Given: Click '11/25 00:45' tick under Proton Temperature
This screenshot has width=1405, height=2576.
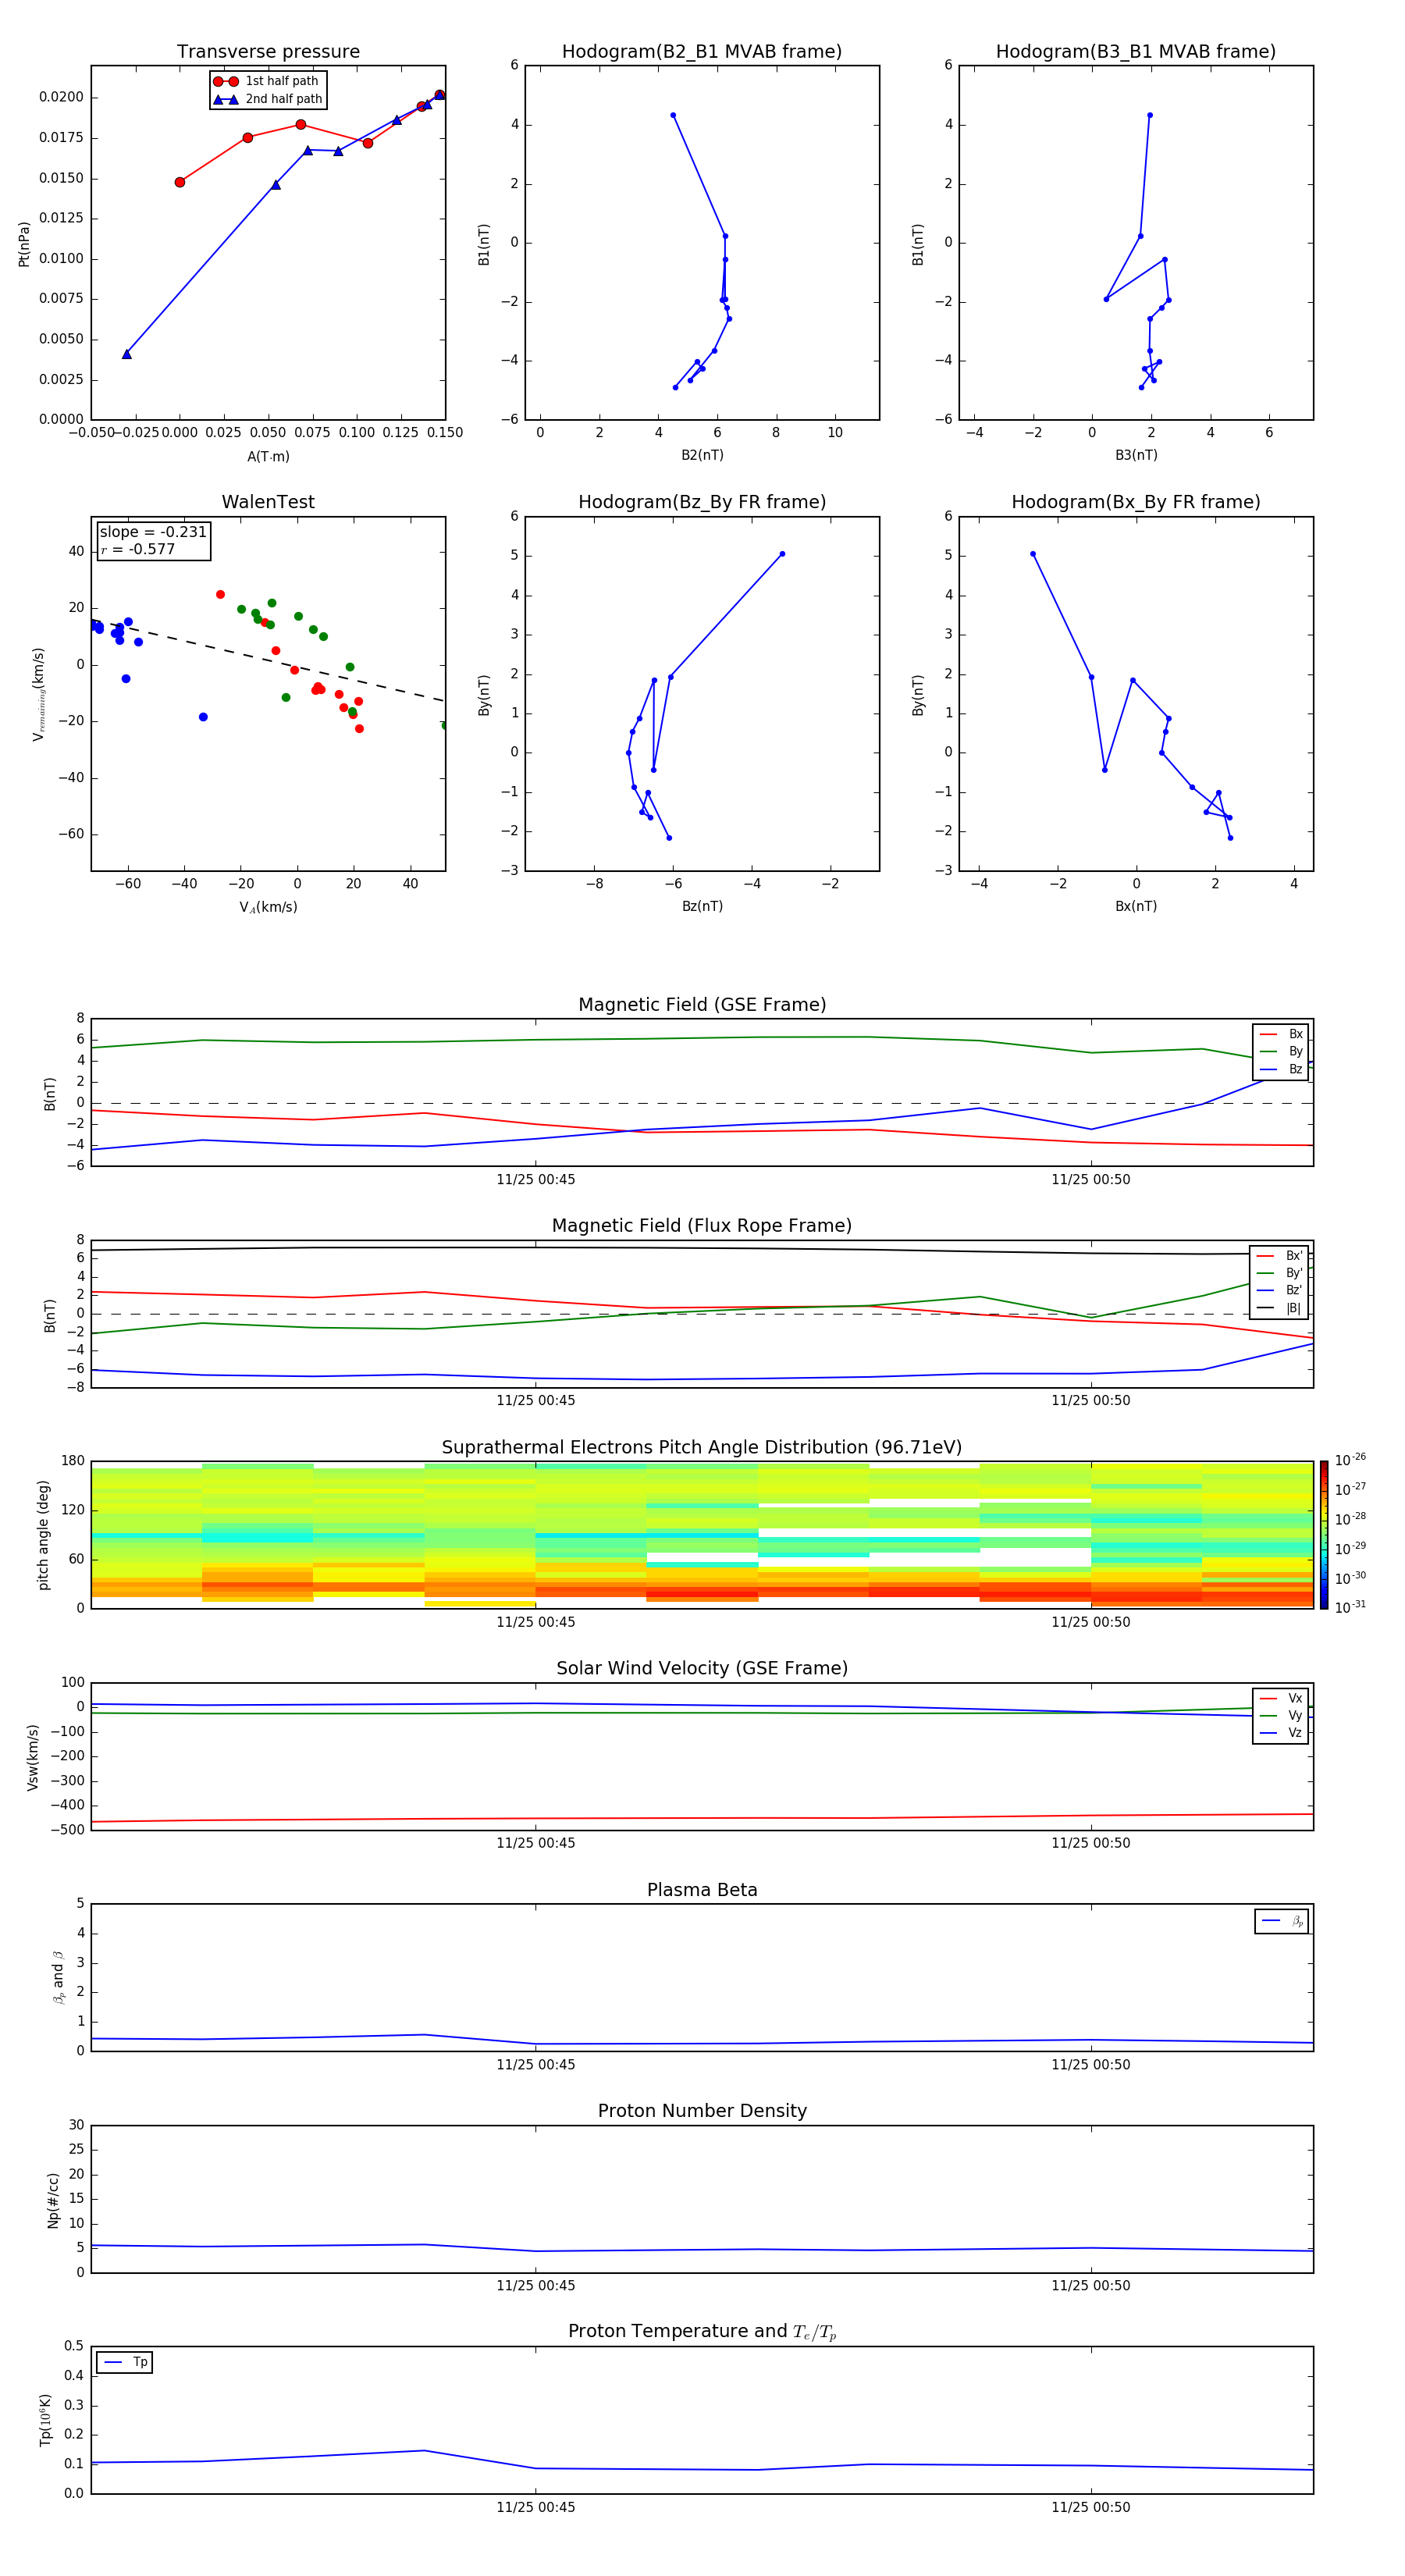Looking at the screenshot, I should pos(536,2508).
